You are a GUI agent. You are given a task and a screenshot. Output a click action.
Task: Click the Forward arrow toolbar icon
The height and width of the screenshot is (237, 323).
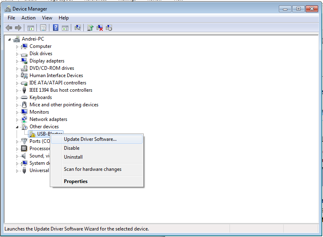pos(18,28)
